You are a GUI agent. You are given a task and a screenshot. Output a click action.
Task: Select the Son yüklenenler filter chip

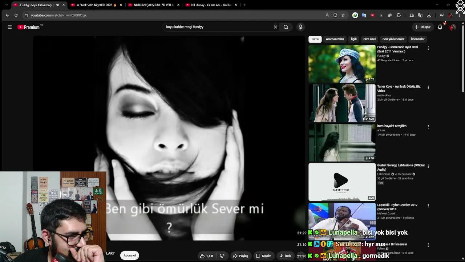pos(393,39)
